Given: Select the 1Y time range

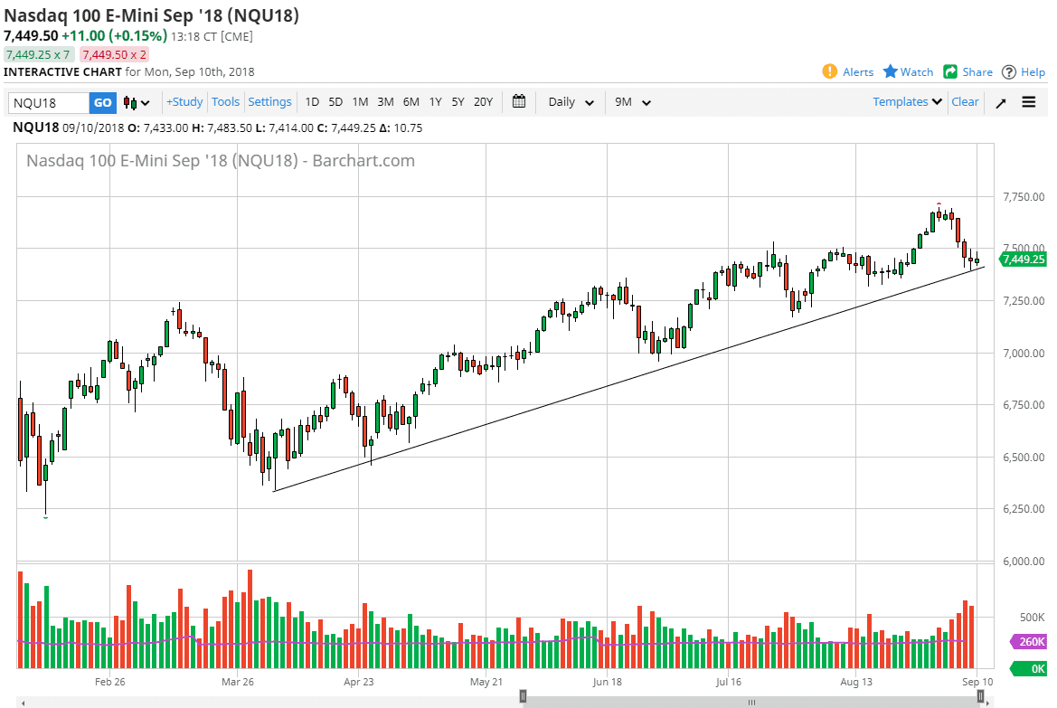Looking at the screenshot, I should [x=435, y=102].
